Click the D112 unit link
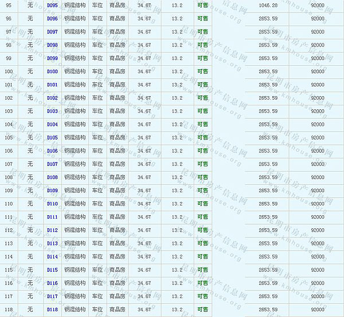This screenshot has height=317, width=344. point(52,230)
